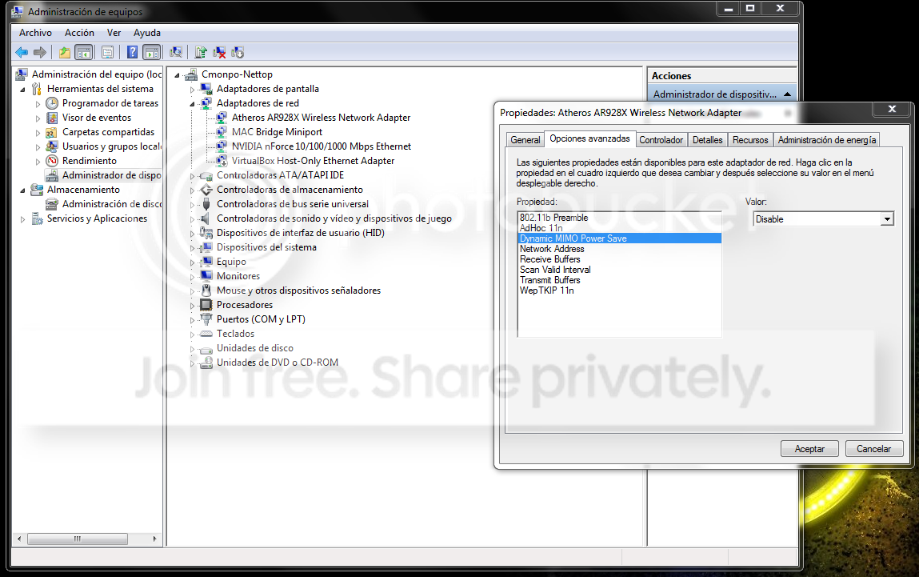Open the Valor dropdown showing Disable
919x577 pixels.
click(886, 219)
